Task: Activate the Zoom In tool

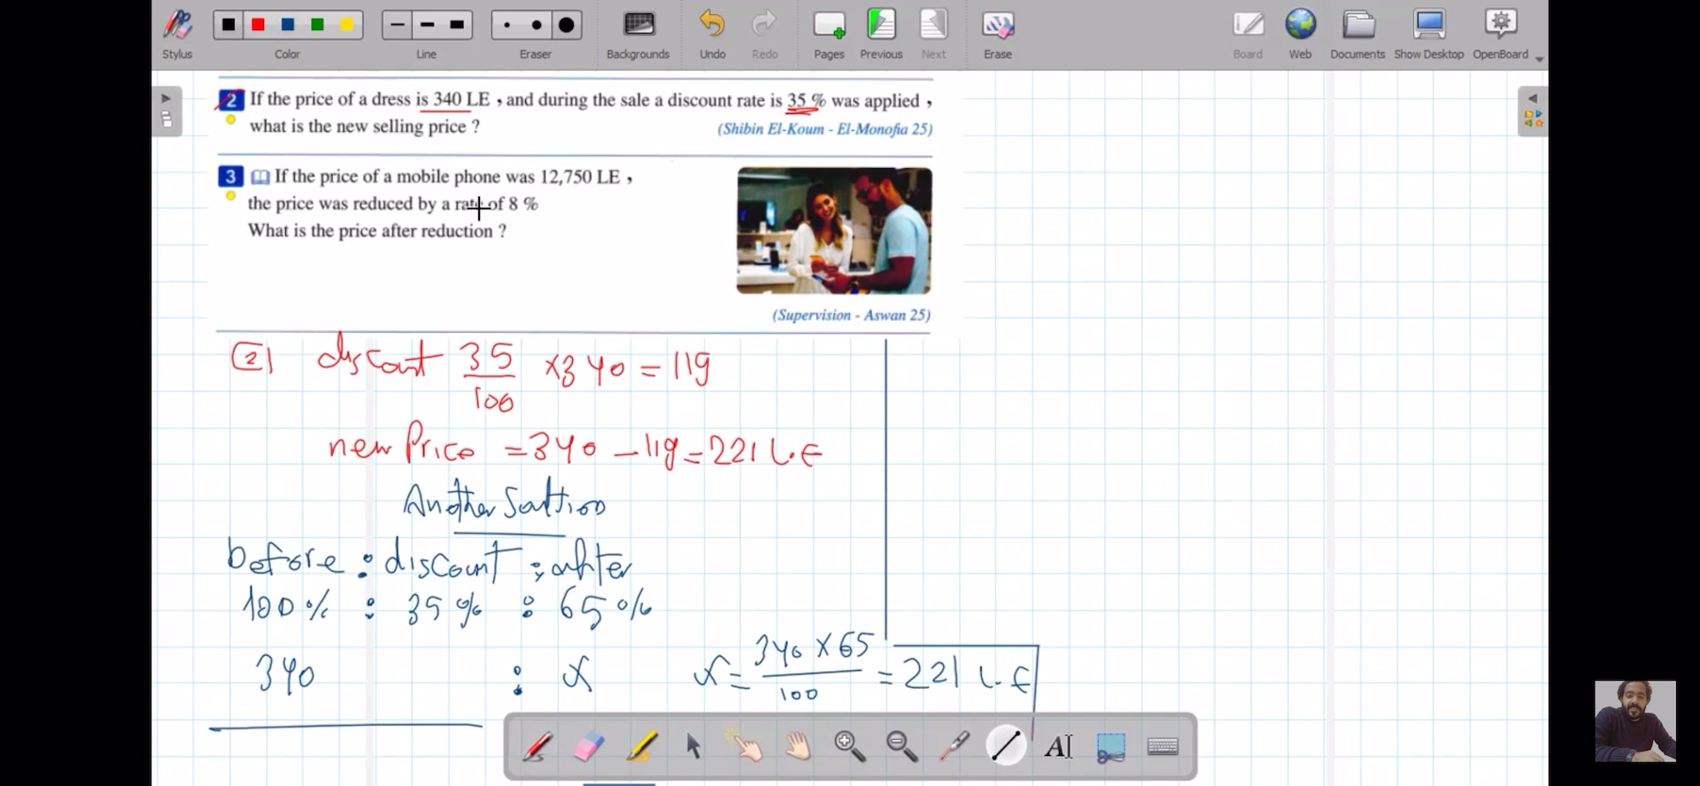Action: (x=850, y=746)
